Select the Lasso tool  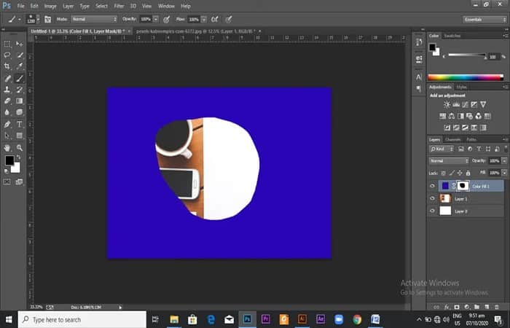(x=7, y=55)
